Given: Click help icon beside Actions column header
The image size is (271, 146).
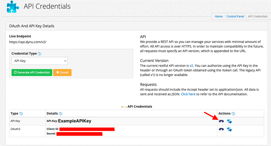Looking at the screenshot, I should click(233, 114).
